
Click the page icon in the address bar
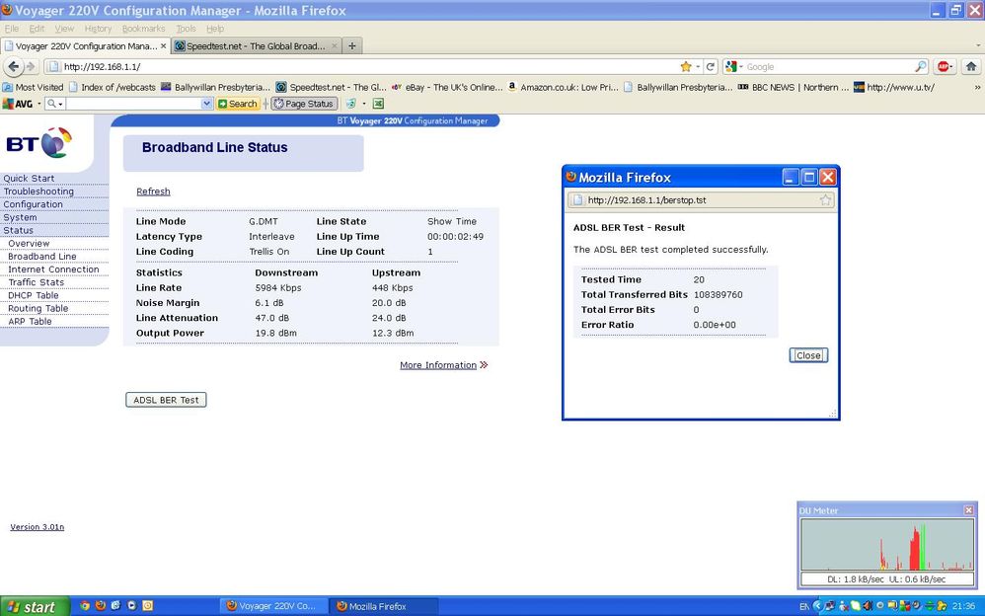[53, 66]
